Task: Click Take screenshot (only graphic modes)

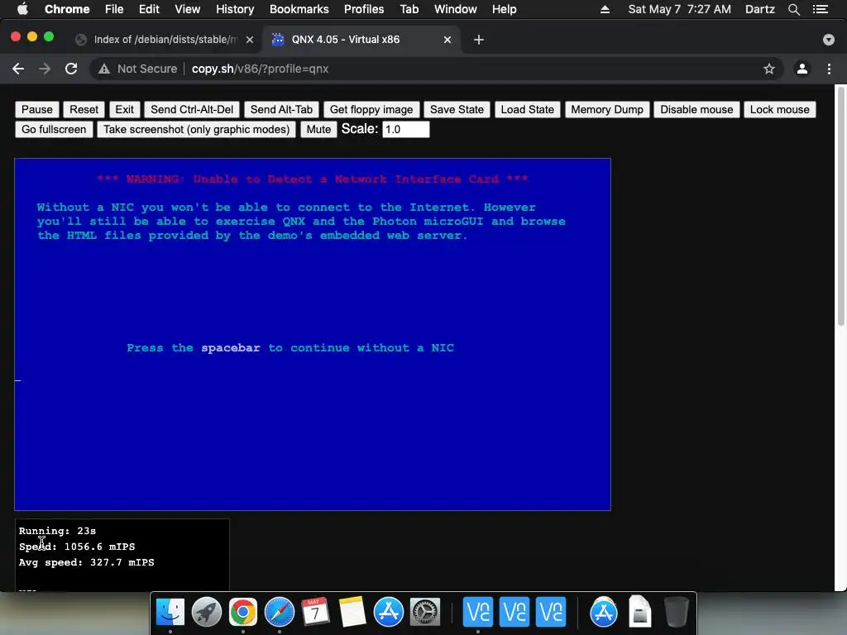Action: (197, 130)
